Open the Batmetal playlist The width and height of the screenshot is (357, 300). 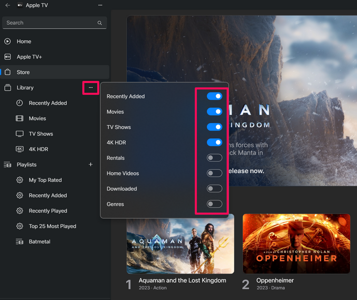click(x=39, y=241)
